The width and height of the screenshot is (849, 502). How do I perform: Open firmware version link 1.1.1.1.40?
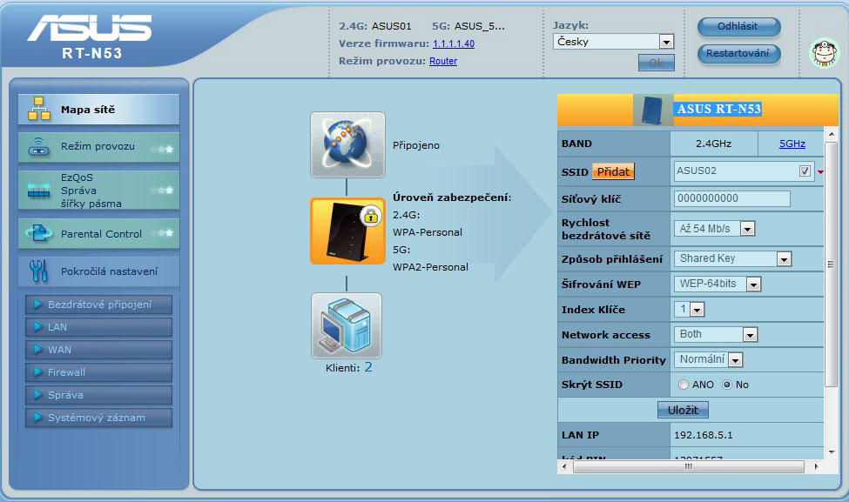(453, 44)
